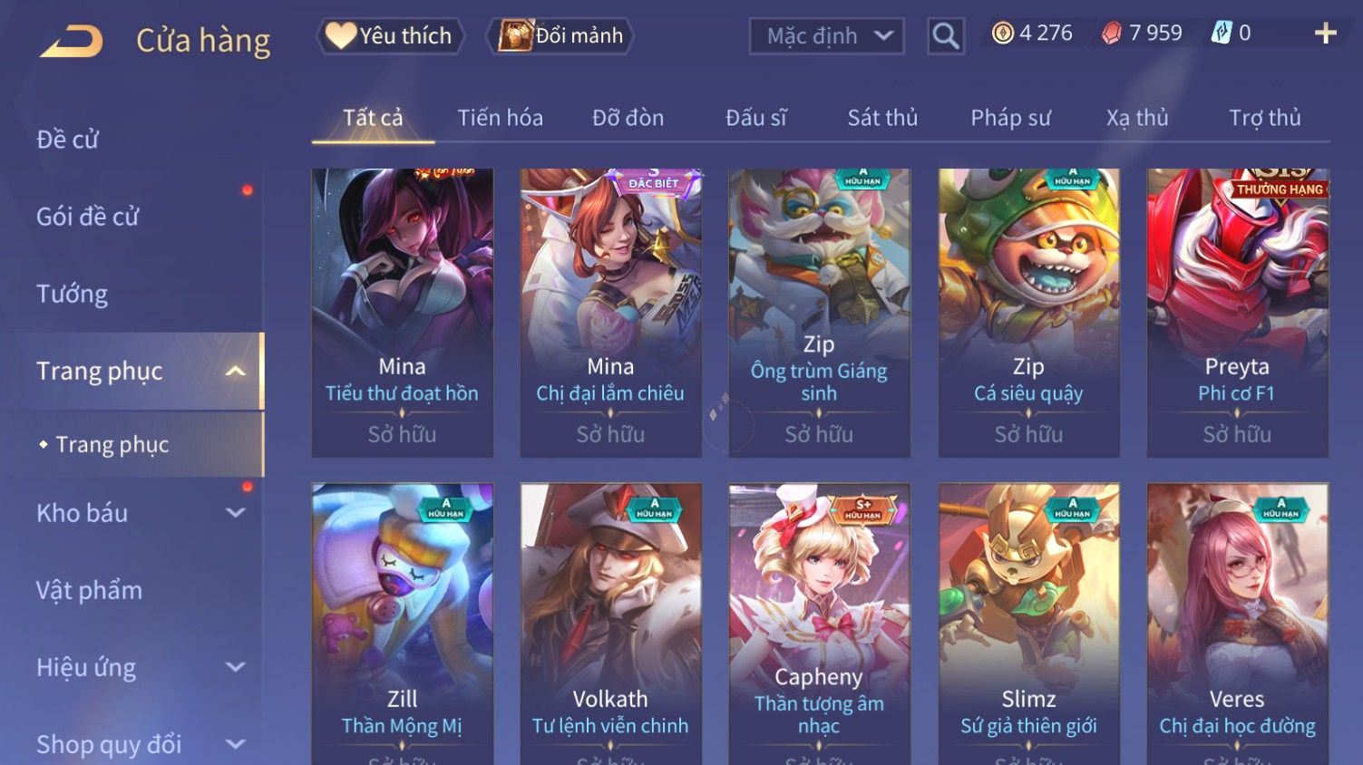Expand the Shop quy đổi section
Viewport: 1363px width, 765px height.
235,744
